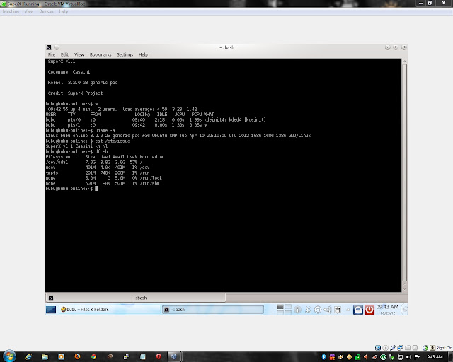This screenshot has height=362, width=453.
Task: Open the Bookmarks menu in Konsole
Action: pos(101,54)
